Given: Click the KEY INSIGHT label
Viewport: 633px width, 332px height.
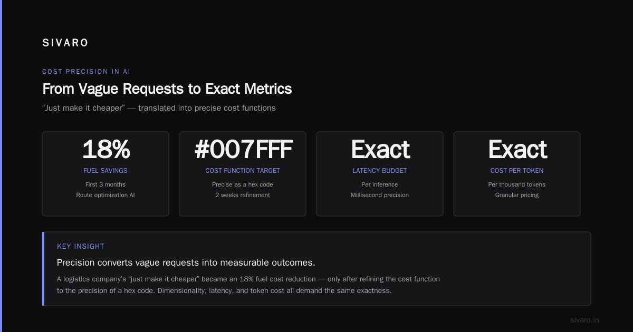Looking at the screenshot, I should [x=81, y=247].
